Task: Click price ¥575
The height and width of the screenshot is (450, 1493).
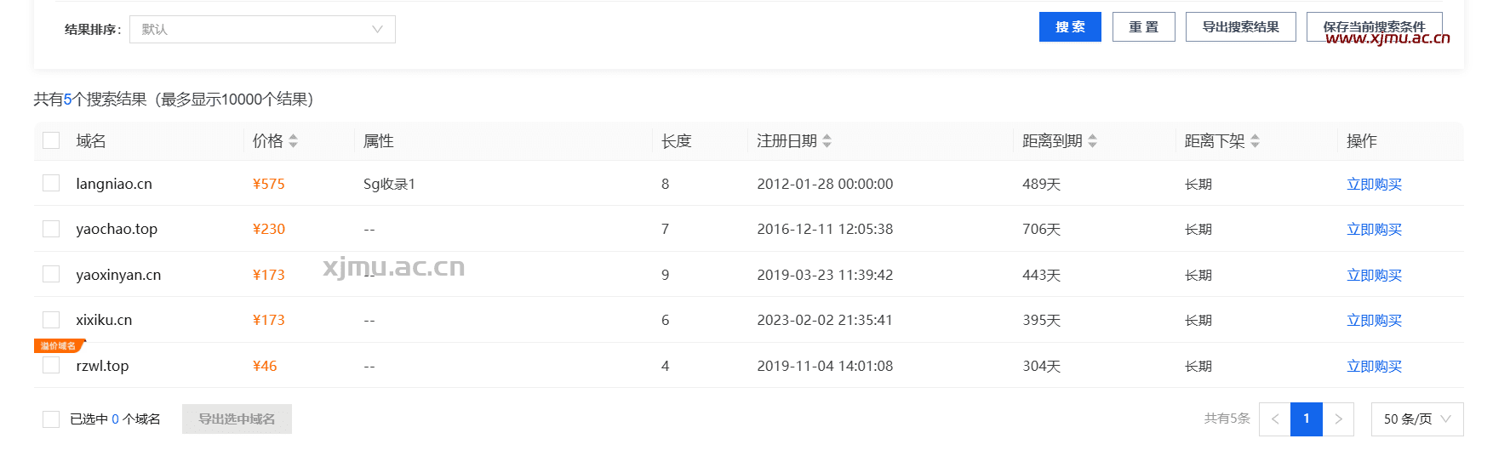Action: 269,184
